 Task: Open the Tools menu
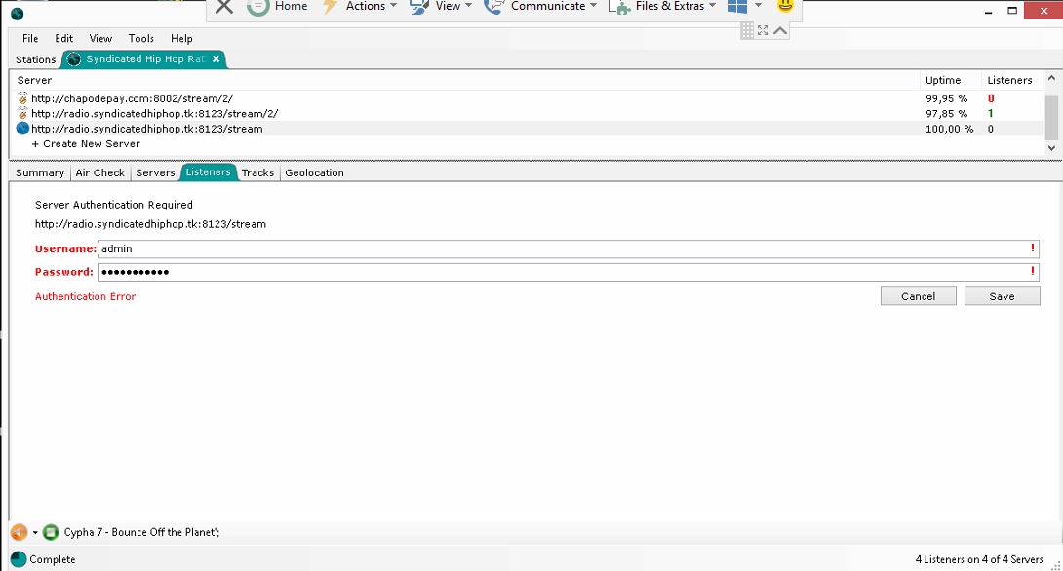click(141, 38)
